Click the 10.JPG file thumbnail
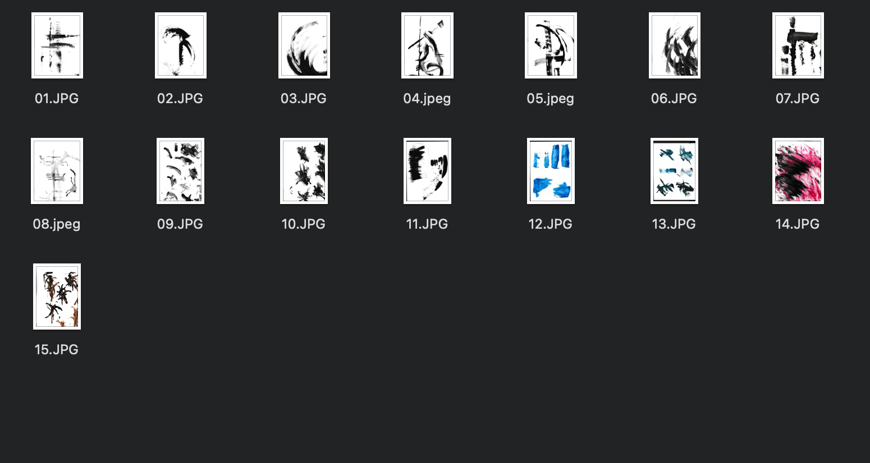The width and height of the screenshot is (870, 463). [304, 171]
